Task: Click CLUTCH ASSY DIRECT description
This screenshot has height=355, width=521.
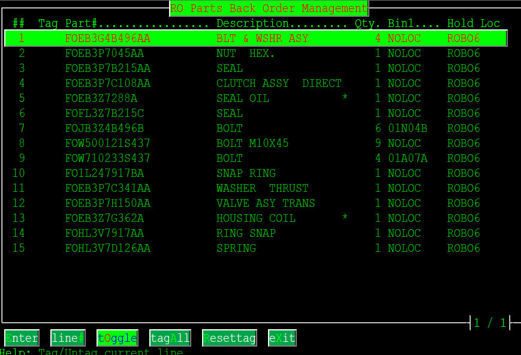Action: click(279, 83)
